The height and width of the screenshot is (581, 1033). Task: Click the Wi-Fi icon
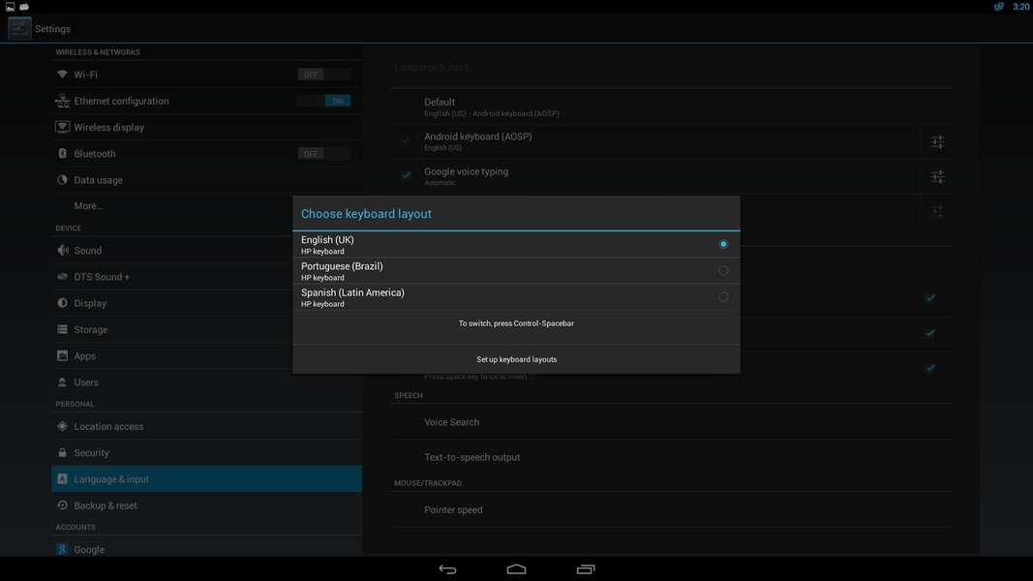coord(62,75)
